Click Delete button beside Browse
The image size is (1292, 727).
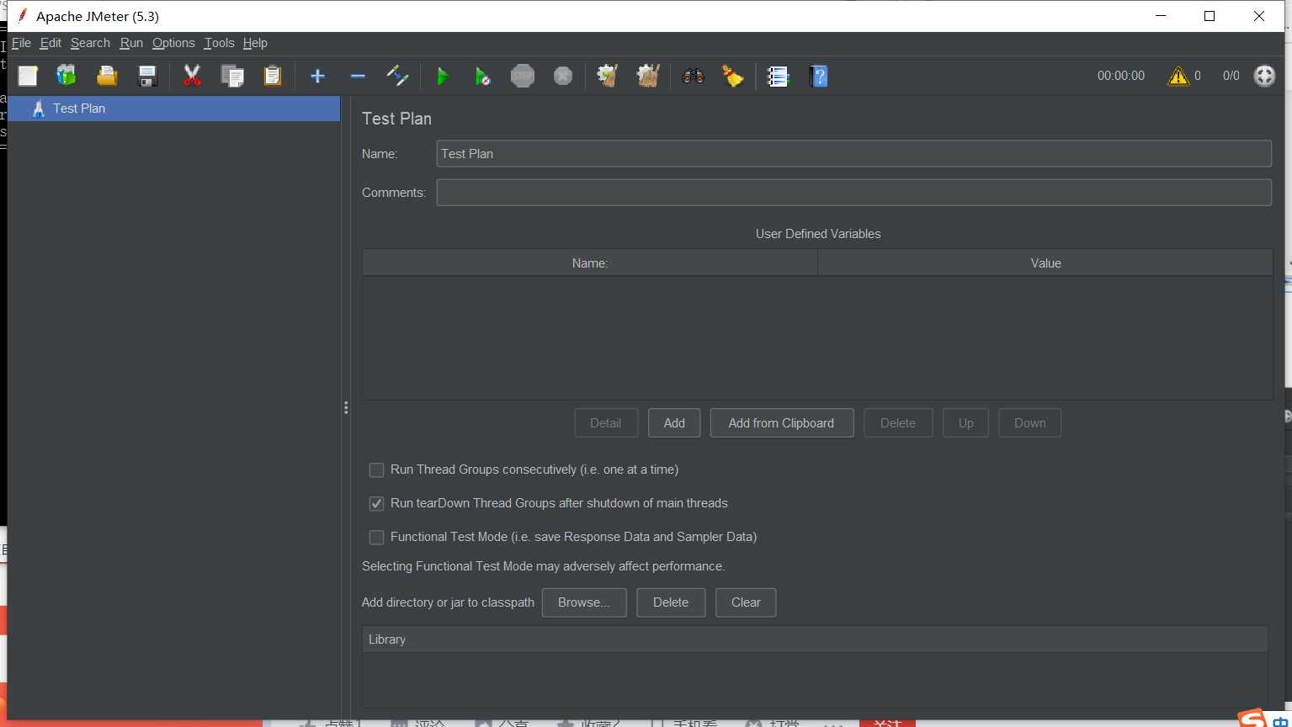click(x=671, y=602)
